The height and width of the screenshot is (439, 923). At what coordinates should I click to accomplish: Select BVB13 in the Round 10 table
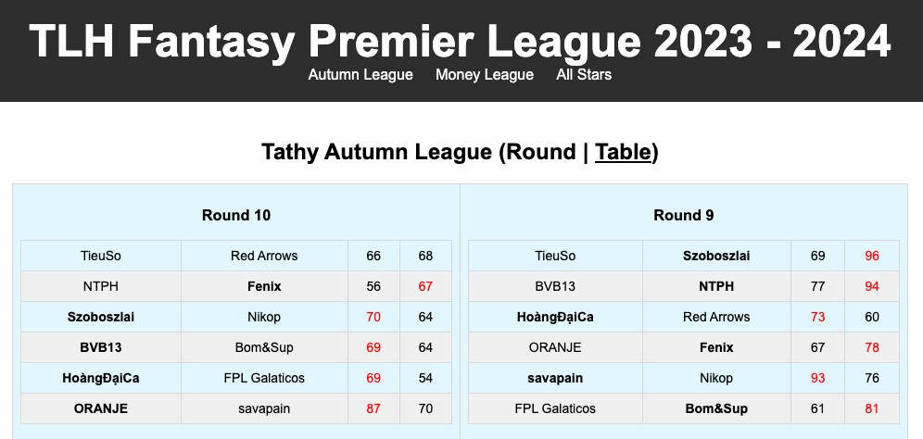[x=101, y=347]
